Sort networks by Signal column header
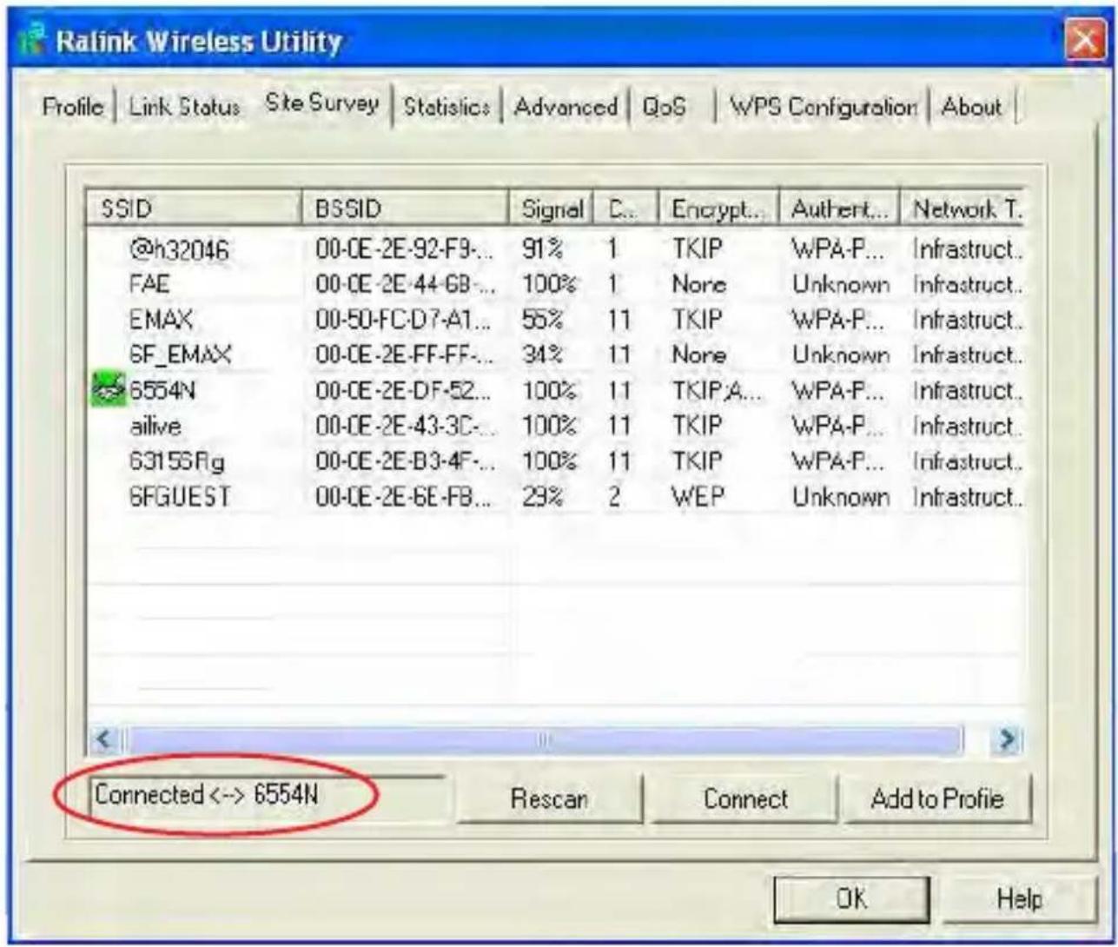This screenshot has width=1118, height=947. point(552,209)
